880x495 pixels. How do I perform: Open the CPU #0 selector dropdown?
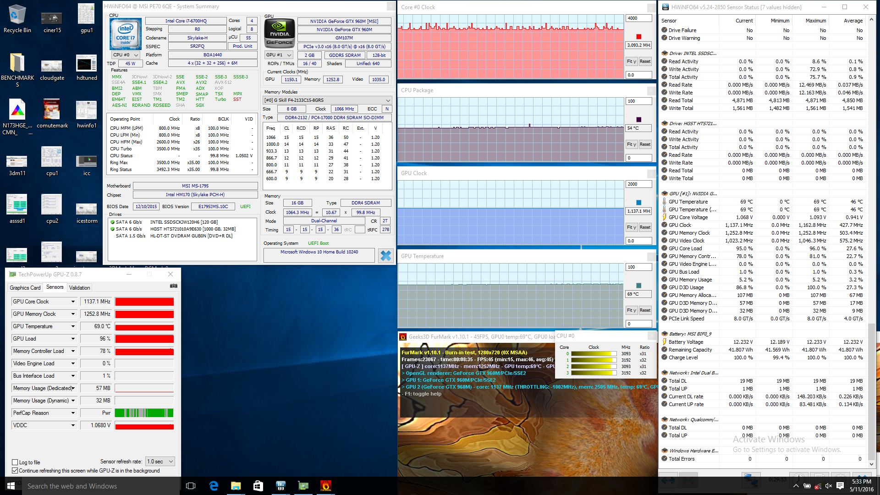pyautogui.click(x=127, y=55)
